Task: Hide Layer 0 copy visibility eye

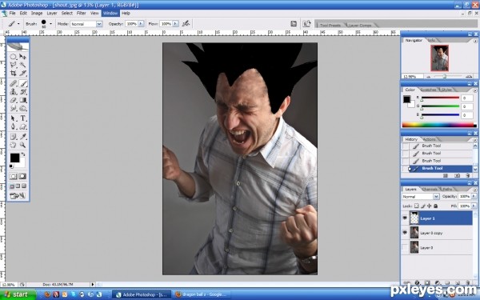Action: [x=405, y=233]
